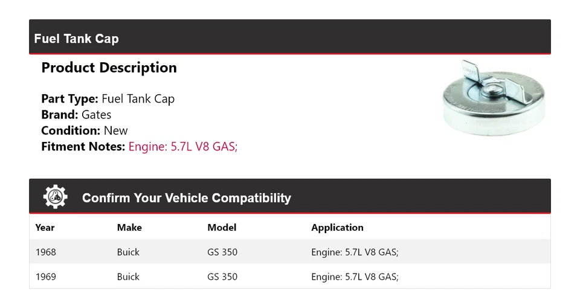The image size is (580, 308).
Task: Click GS 350 in the 1969 row
Action: 222,277
